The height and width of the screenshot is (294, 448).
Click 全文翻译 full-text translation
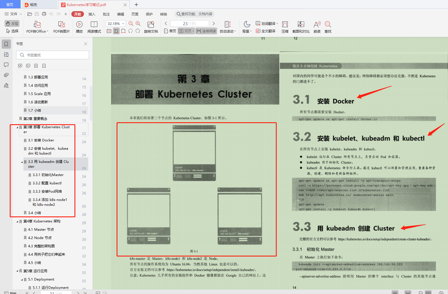click(x=266, y=31)
